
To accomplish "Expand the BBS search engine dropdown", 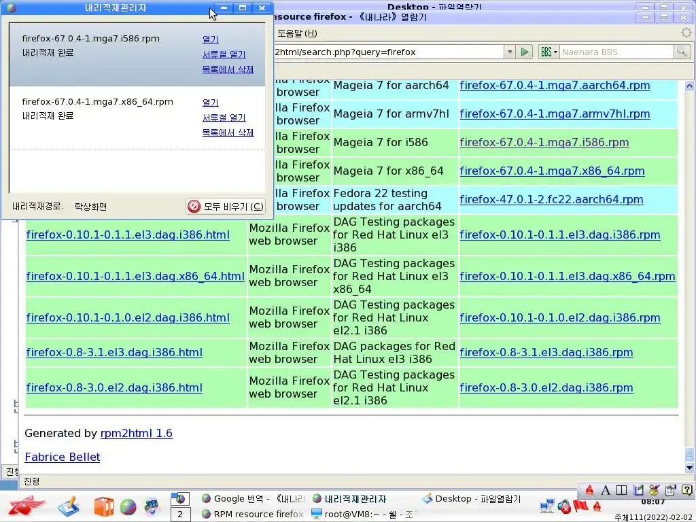I will pos(549,52).
